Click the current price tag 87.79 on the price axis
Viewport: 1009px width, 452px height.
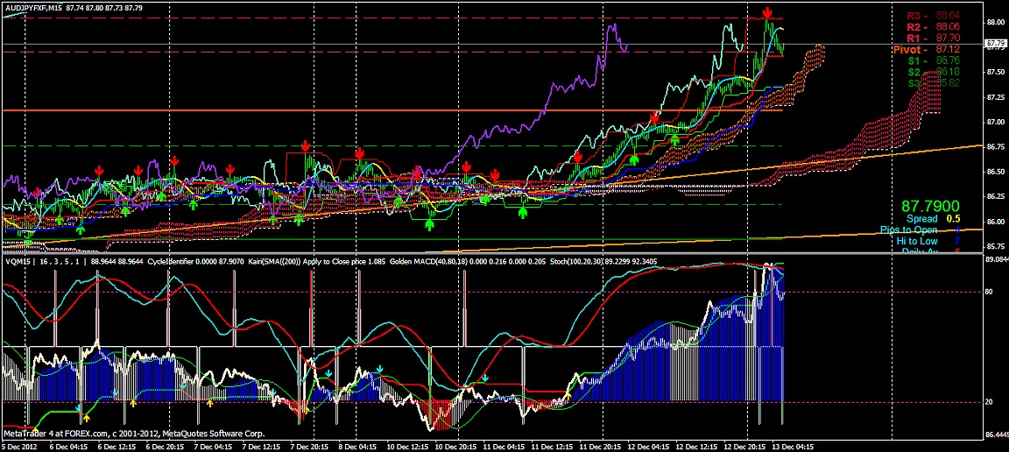point(996,43)
